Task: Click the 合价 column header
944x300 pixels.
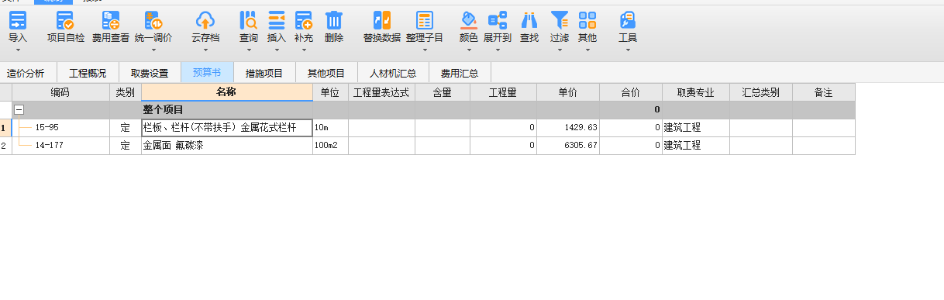Action: tap(631, 92)
